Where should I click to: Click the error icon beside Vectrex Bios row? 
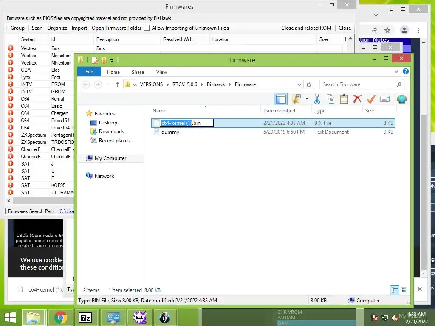[x=11, y=48]
